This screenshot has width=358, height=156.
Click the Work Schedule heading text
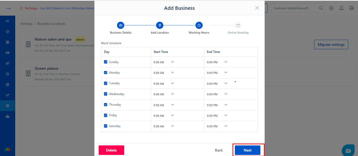coord(111,43)
